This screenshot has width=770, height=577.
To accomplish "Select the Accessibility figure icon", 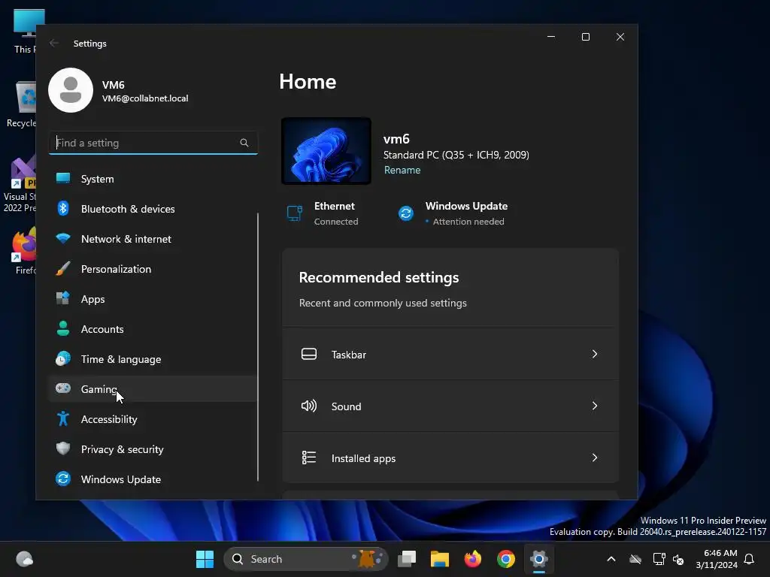I will click(x=63, y=418).
